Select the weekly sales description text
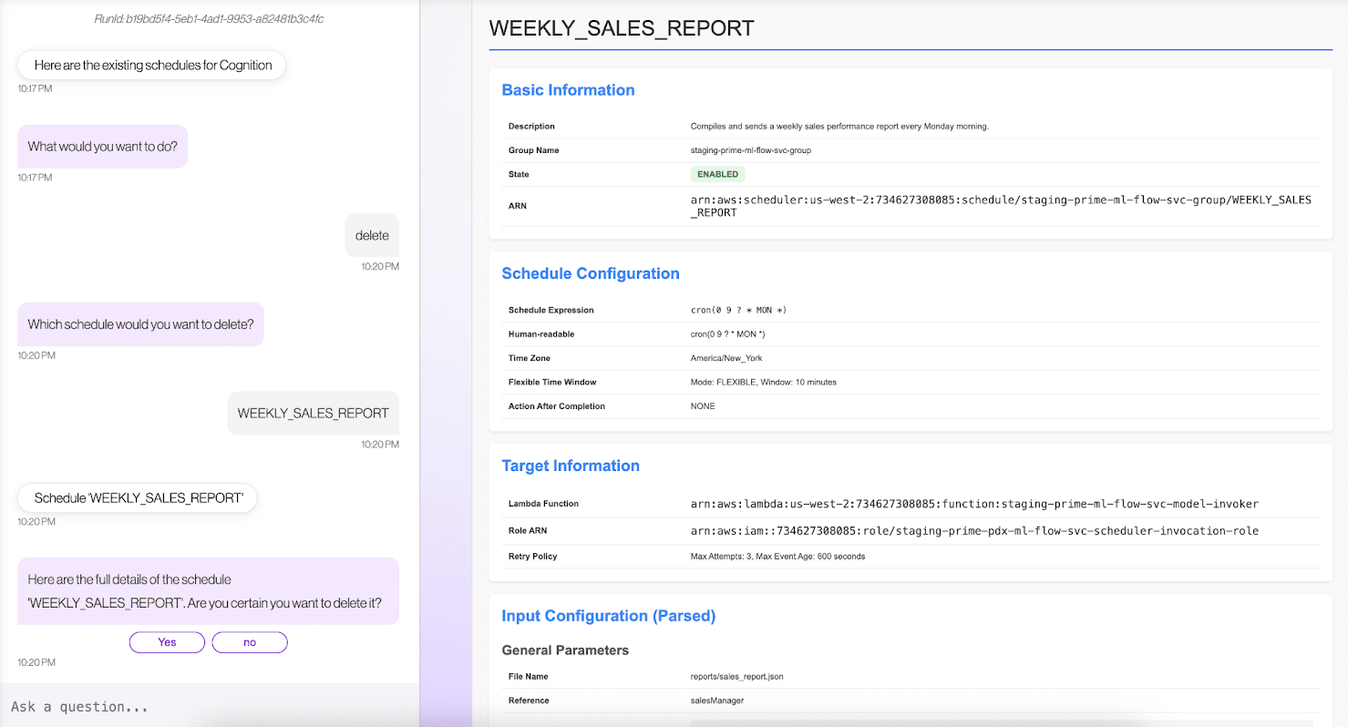 (x=839, y=127)
